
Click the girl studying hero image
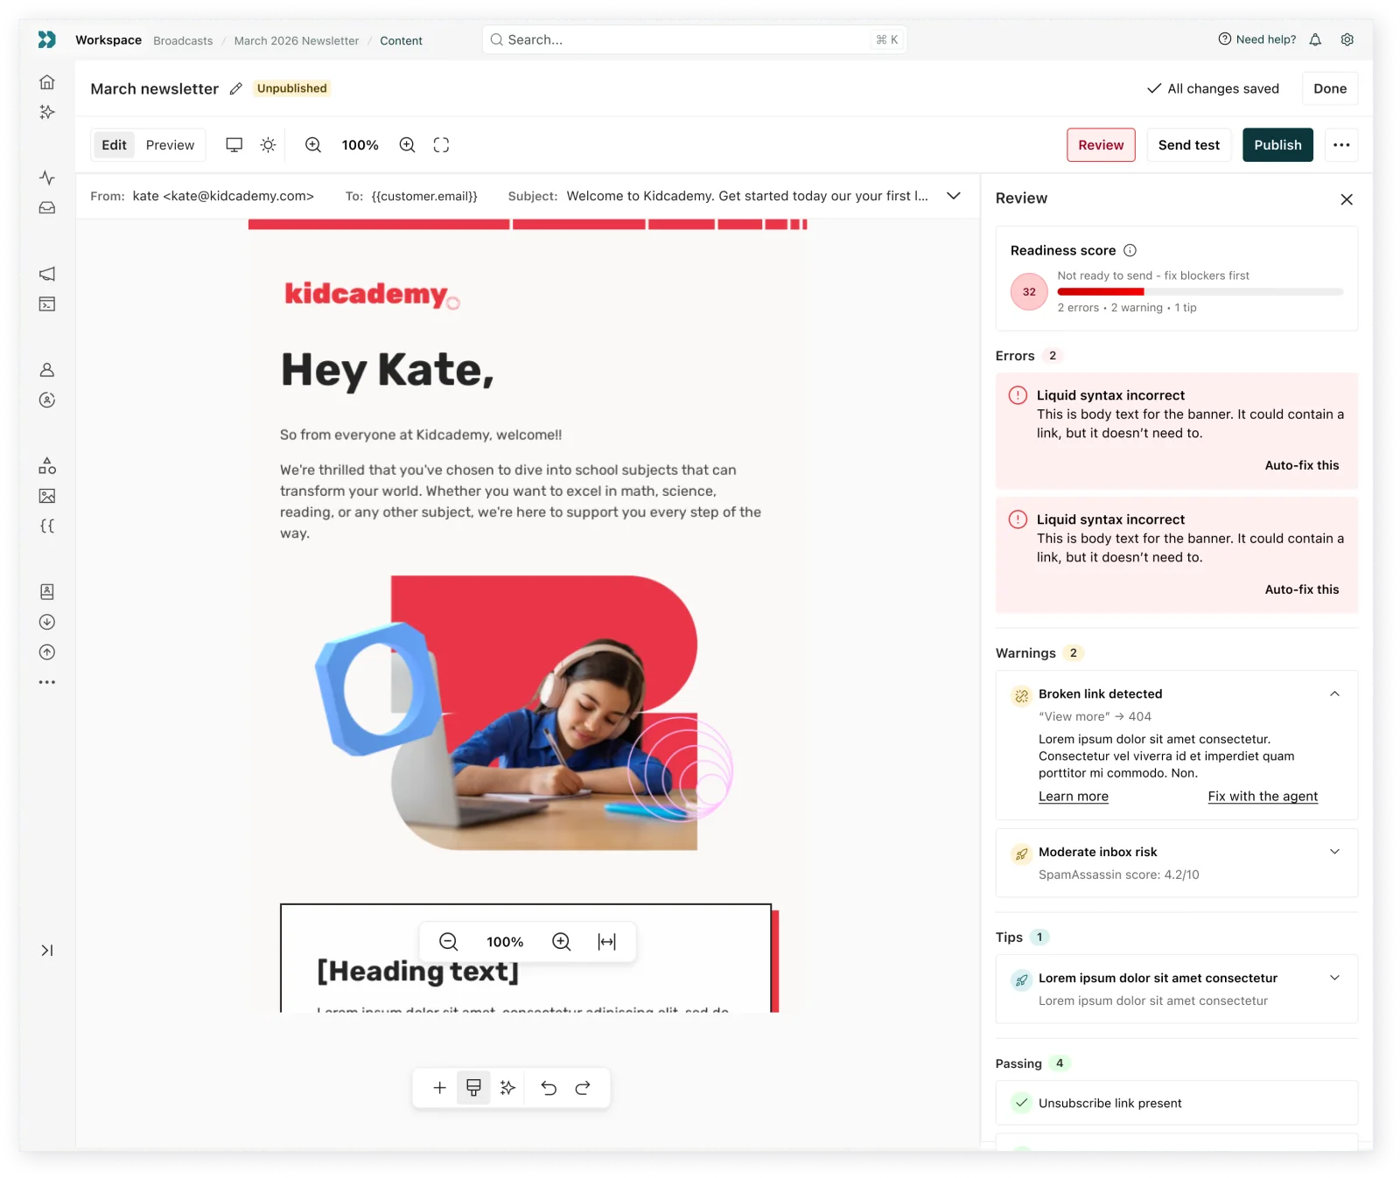click(x=525, y=712)
